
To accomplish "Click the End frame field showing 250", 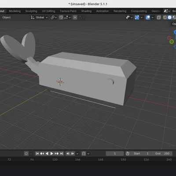I will pos(161,154).
